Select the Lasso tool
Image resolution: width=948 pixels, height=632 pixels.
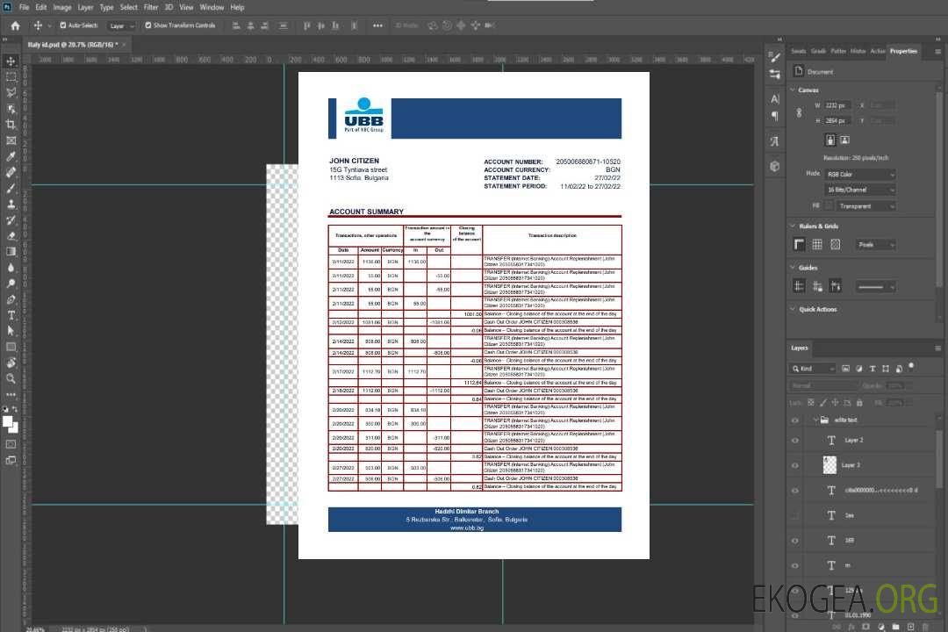pyautogui.click(x=11, y=92)
